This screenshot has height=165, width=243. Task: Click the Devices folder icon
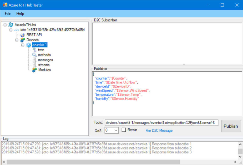[x=23, y=40]
